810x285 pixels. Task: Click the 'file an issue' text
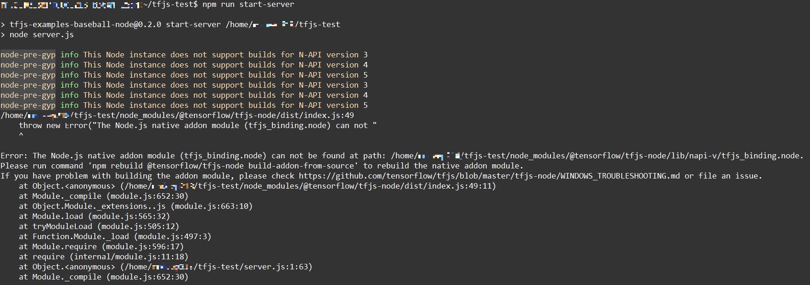(728, 176)
